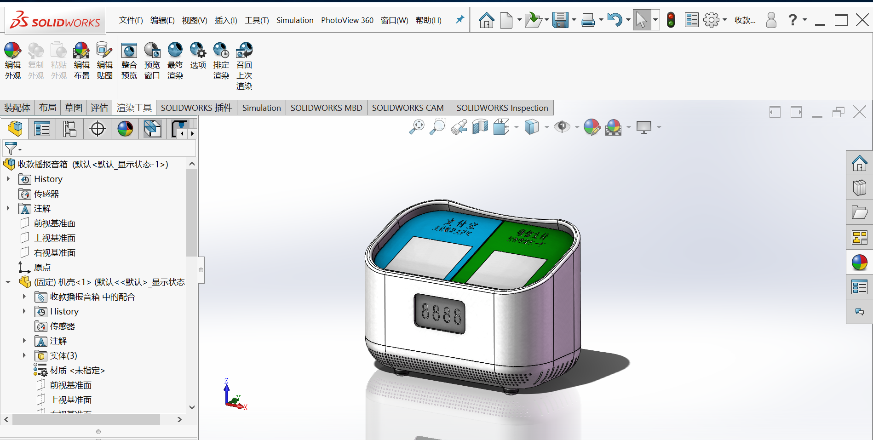Click horizontal scrollbar right arrow in tree

pyautogui.click(x=179, y=419)
